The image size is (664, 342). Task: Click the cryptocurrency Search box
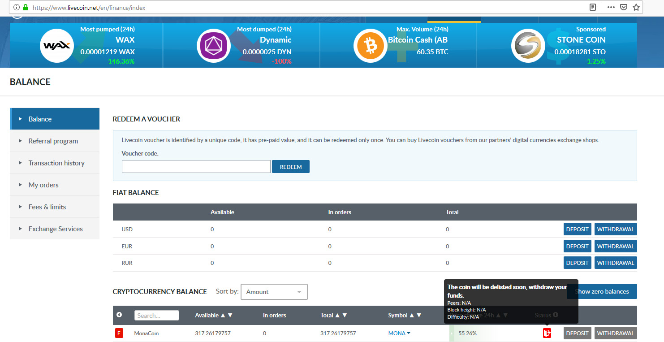157,316
